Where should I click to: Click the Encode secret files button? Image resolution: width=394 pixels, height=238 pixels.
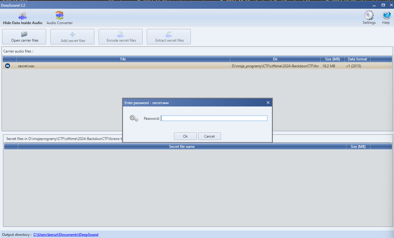click(121, 37)
